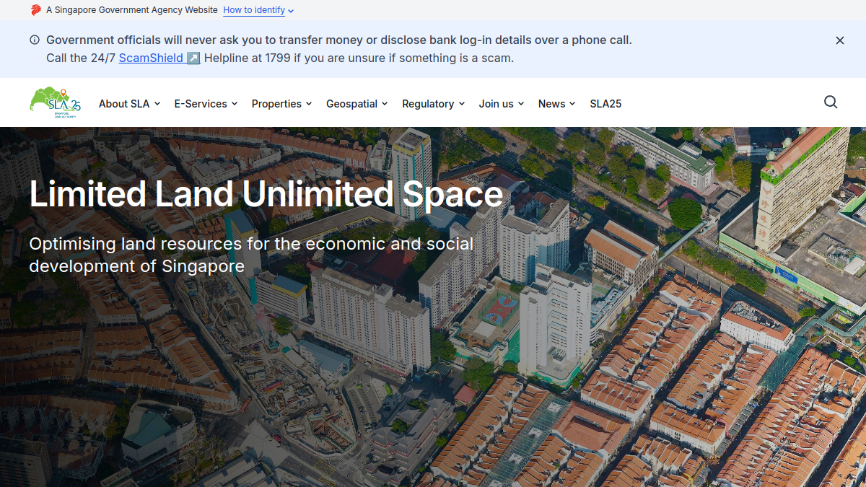
Task: Open the About SLA menu
Action: pos(129,104)
